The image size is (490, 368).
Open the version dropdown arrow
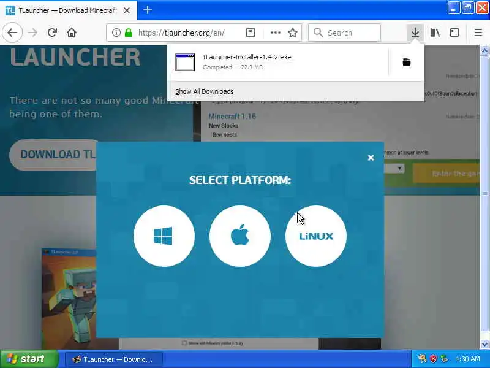[x=399, y=169]
